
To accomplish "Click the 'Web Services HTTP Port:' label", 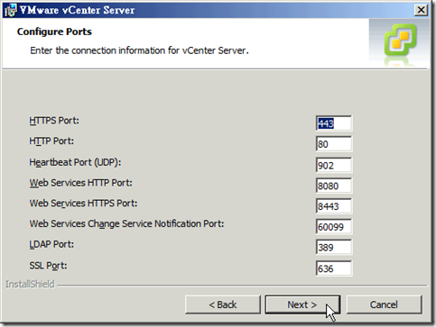I will tap(80, 183).
